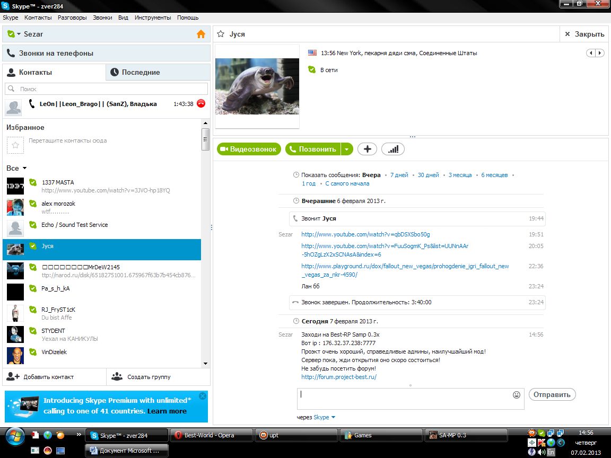Image resolution: width=611 pixels, height=458 pixels.
Task: Open the Вид menu
Action: coord(123,17)
